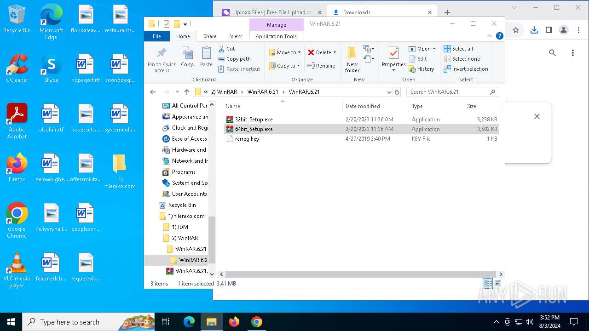The image size is (589, 331).
Task: Open the Windows Start menu
Action: tap(11, 322)
